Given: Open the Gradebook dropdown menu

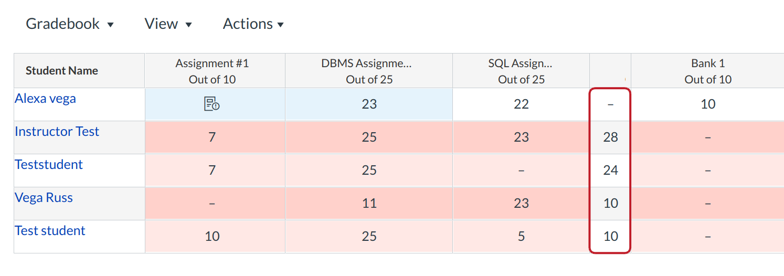Looking at the screenshot, I should [x=69, y=24].
